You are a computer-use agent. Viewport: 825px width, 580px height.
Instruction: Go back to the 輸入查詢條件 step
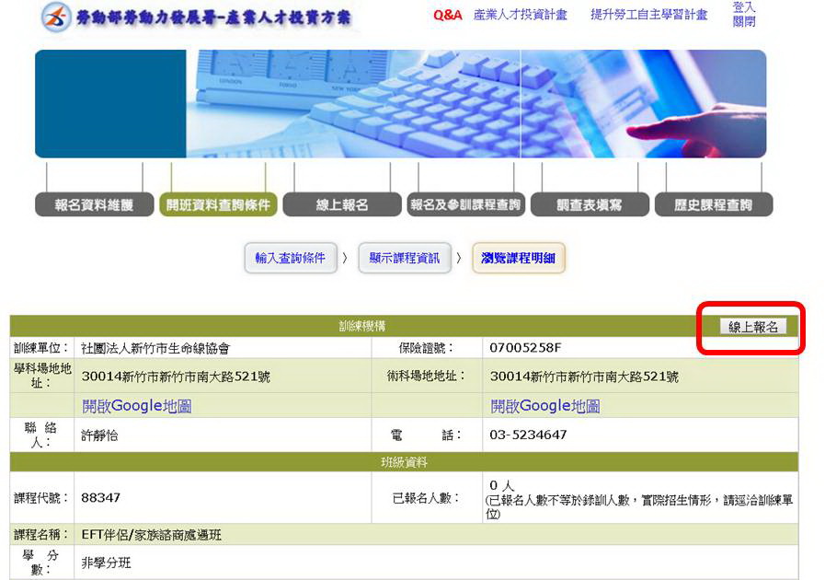click(291, 258)
